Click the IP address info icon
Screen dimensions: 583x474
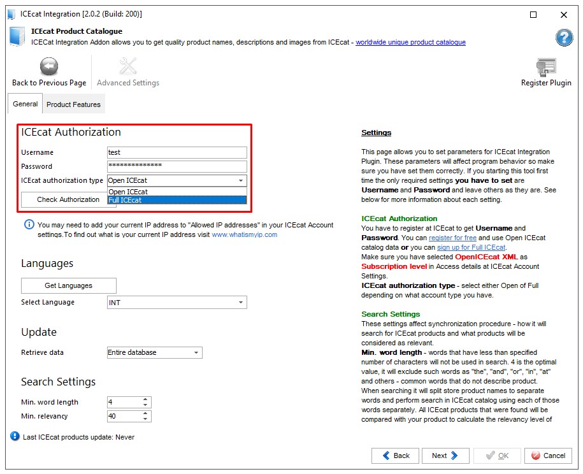tap(29, 224)
